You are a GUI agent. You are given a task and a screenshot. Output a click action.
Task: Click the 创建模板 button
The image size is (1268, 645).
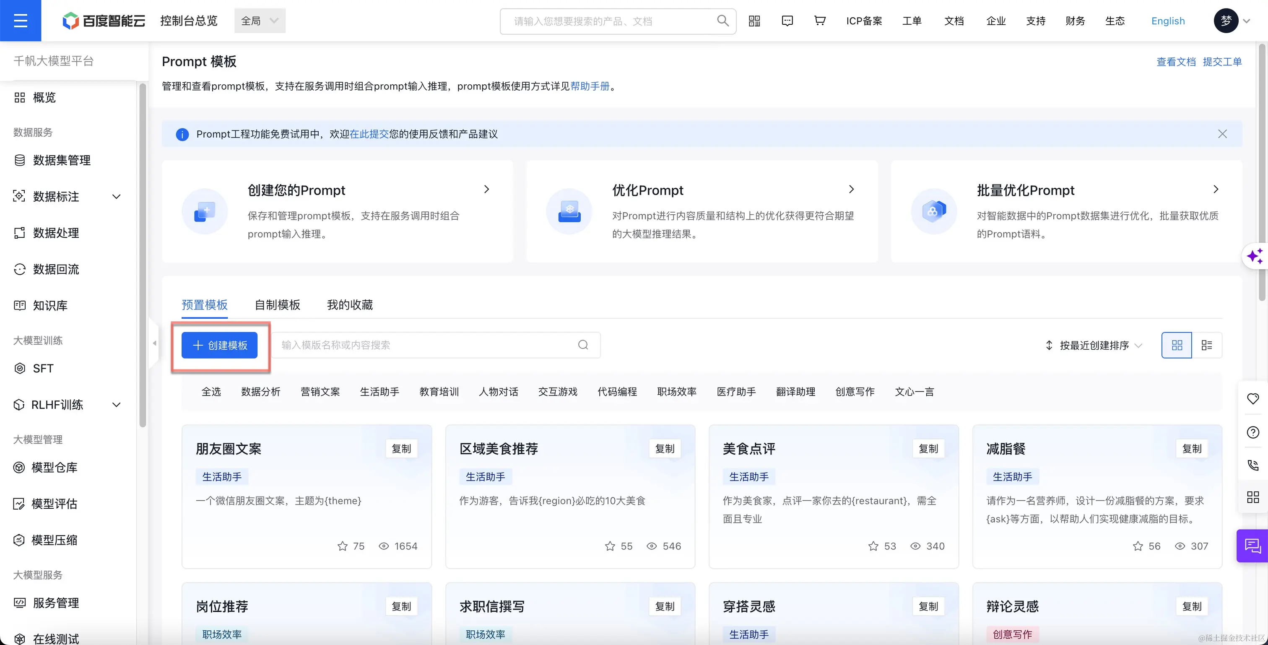220,345
